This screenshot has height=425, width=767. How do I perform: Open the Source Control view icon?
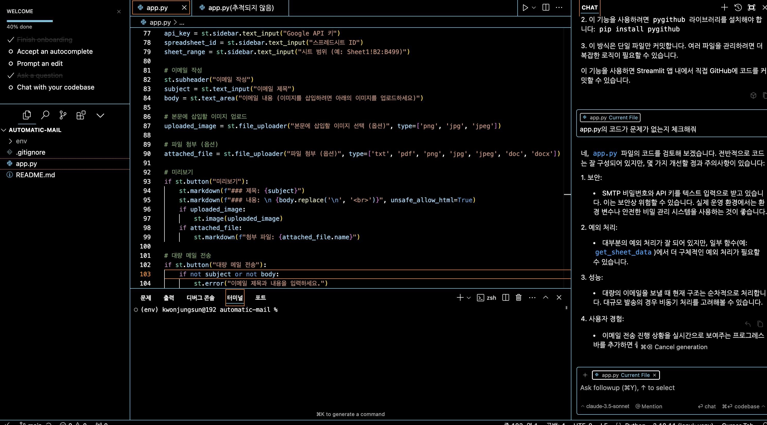point(63,115)
